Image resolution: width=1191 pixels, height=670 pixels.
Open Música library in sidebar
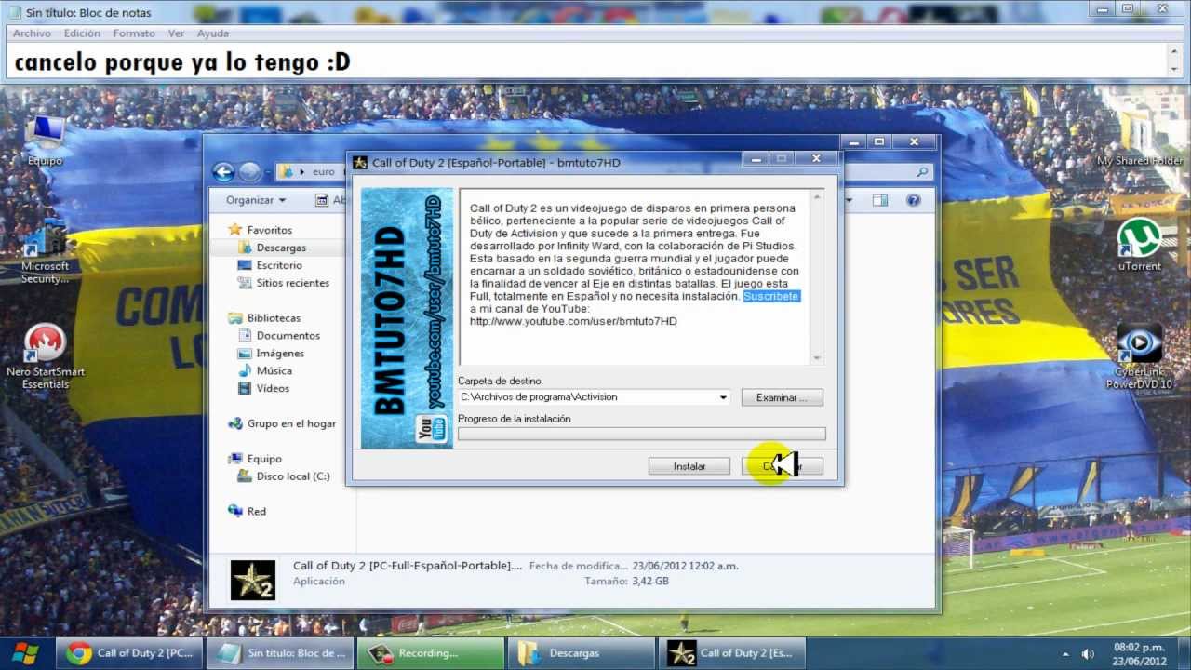click(x=274, y=371)
